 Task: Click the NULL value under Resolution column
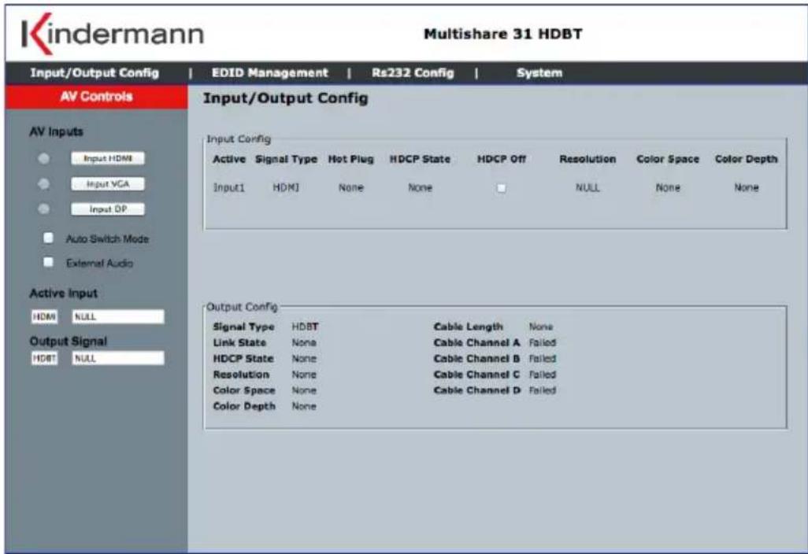pos(587,188)
